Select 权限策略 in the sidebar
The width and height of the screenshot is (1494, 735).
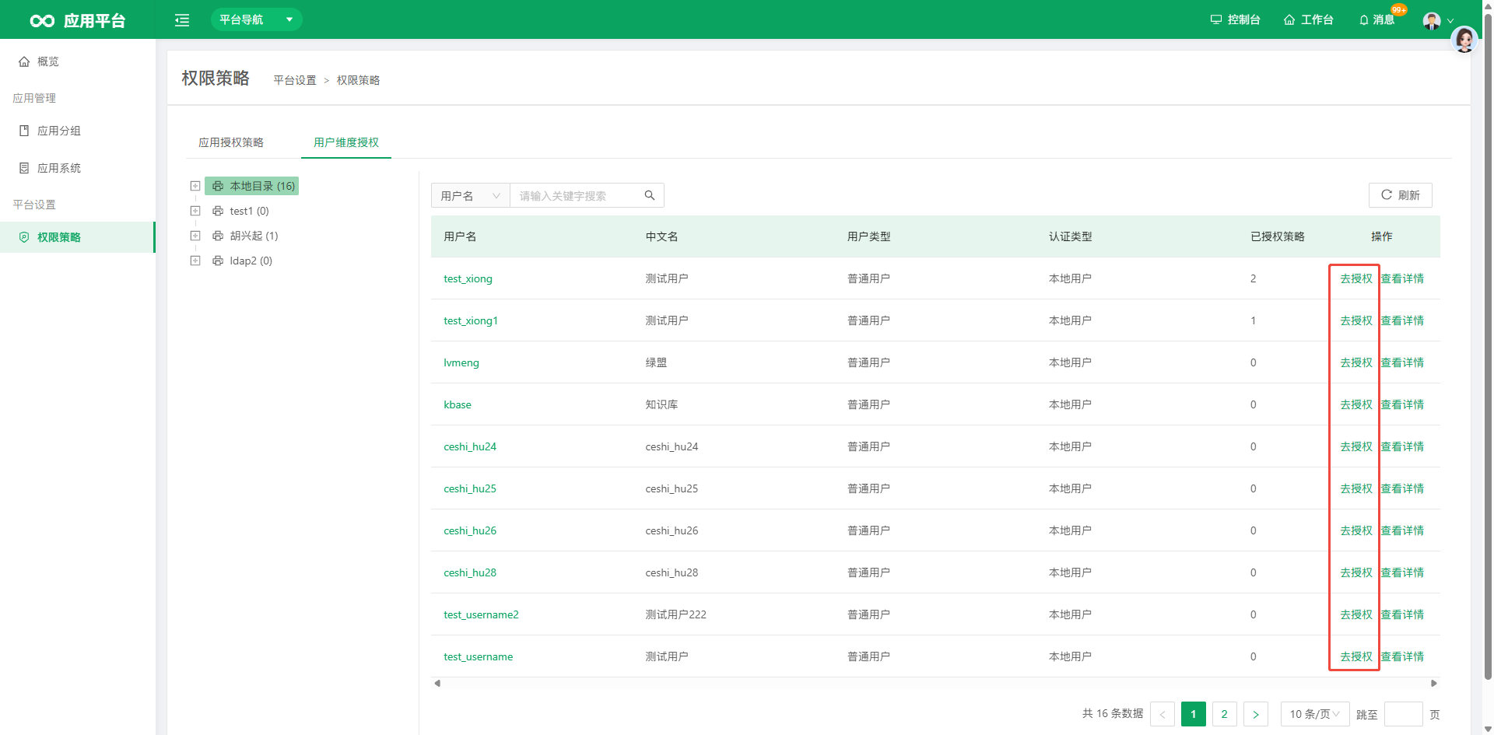point(78,237)
